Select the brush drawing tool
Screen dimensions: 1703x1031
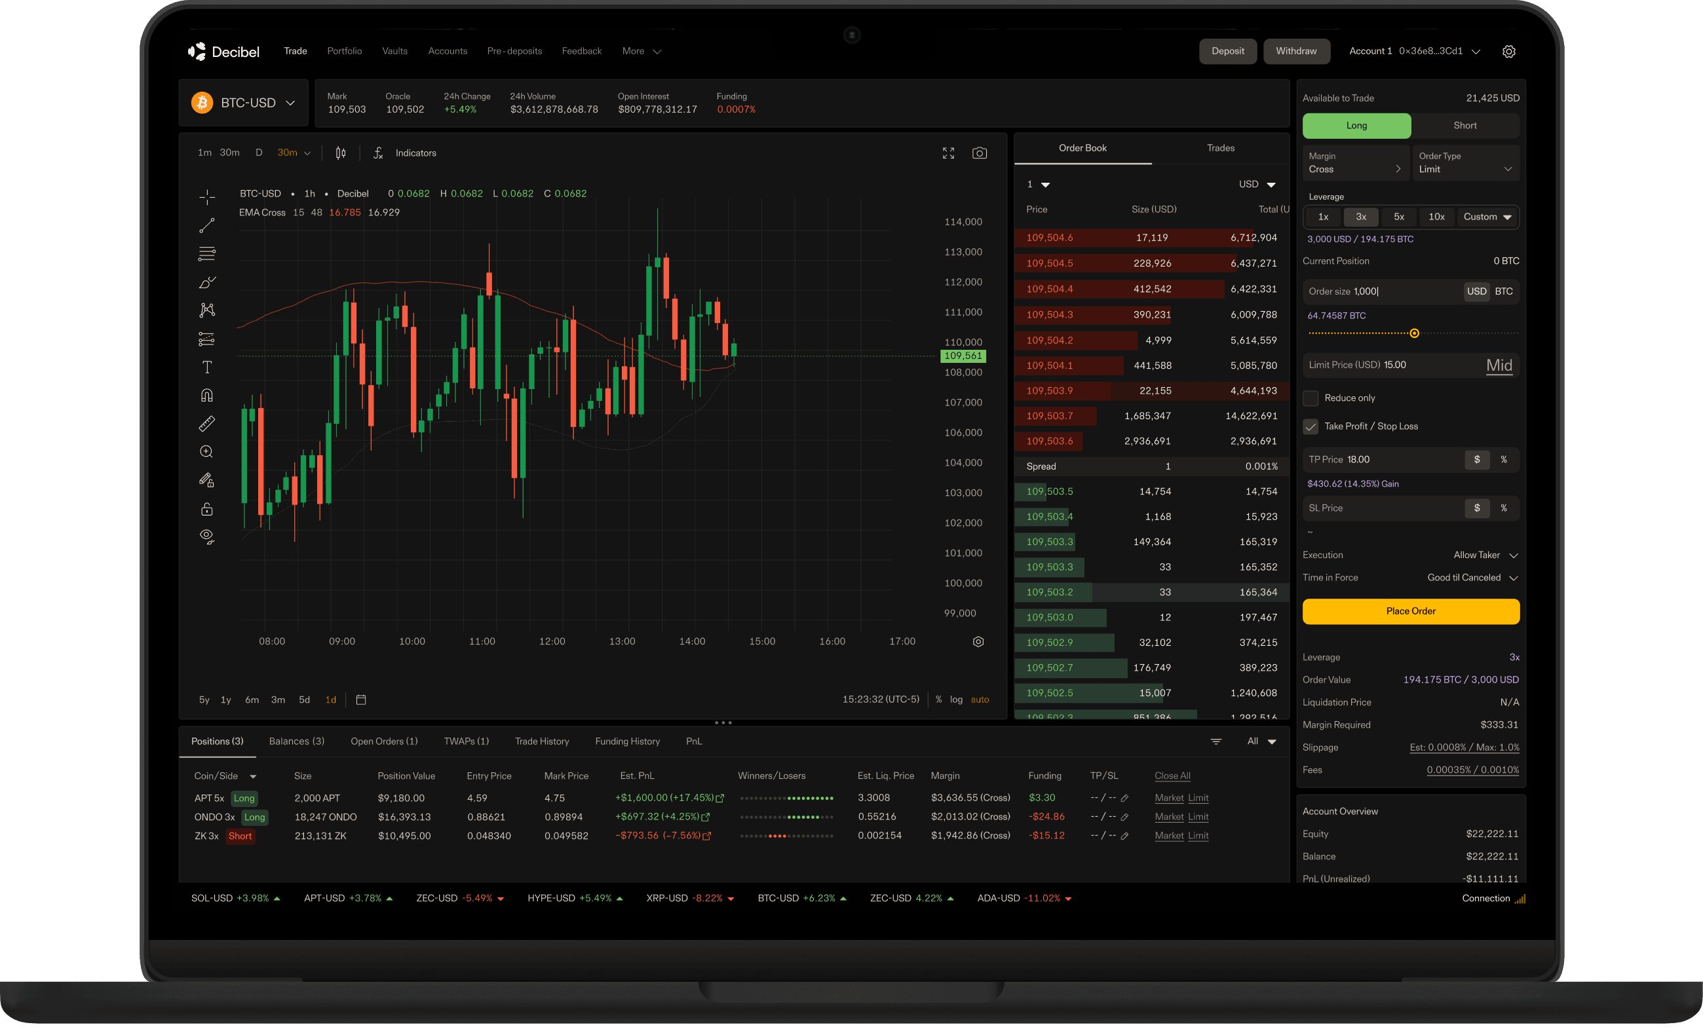[x=206, y=282]
